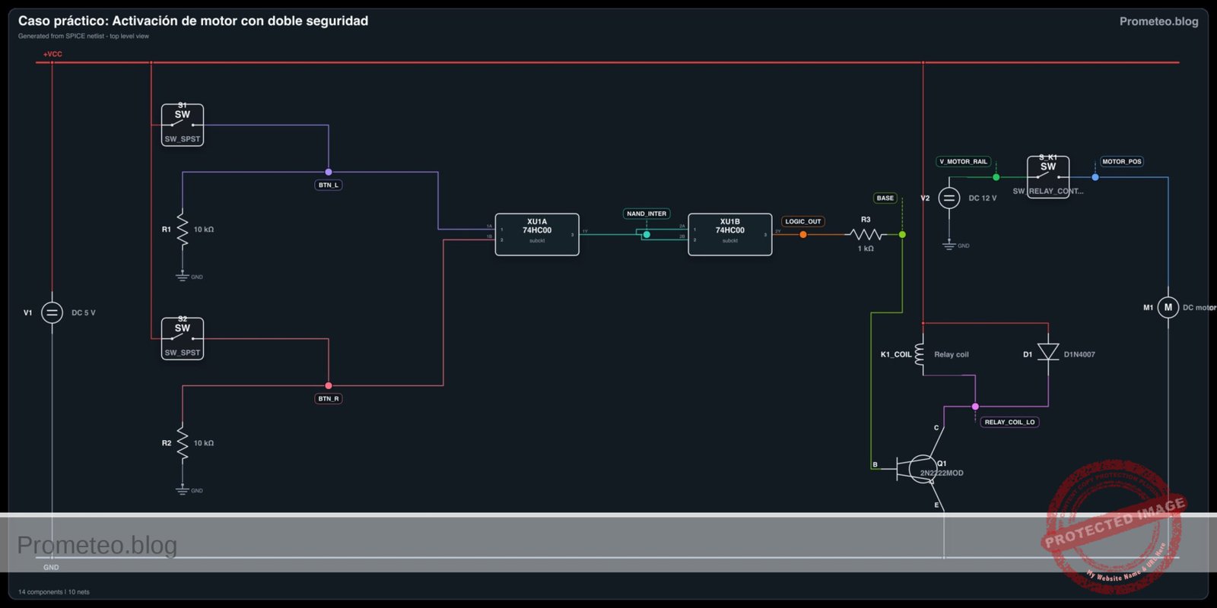This screenshot has width=1217, height=608.
Task: Click the S_K1 relay contact switch
Action: click(x=1048, y=176)
